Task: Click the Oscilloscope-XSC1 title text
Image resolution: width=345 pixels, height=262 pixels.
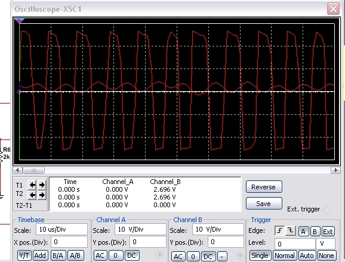Action: [48, 9]
